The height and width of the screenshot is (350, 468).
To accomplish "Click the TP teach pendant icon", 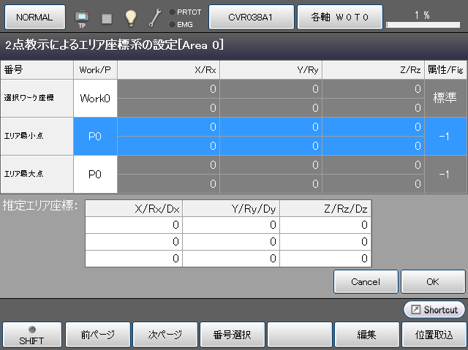I will pos(81,17).
